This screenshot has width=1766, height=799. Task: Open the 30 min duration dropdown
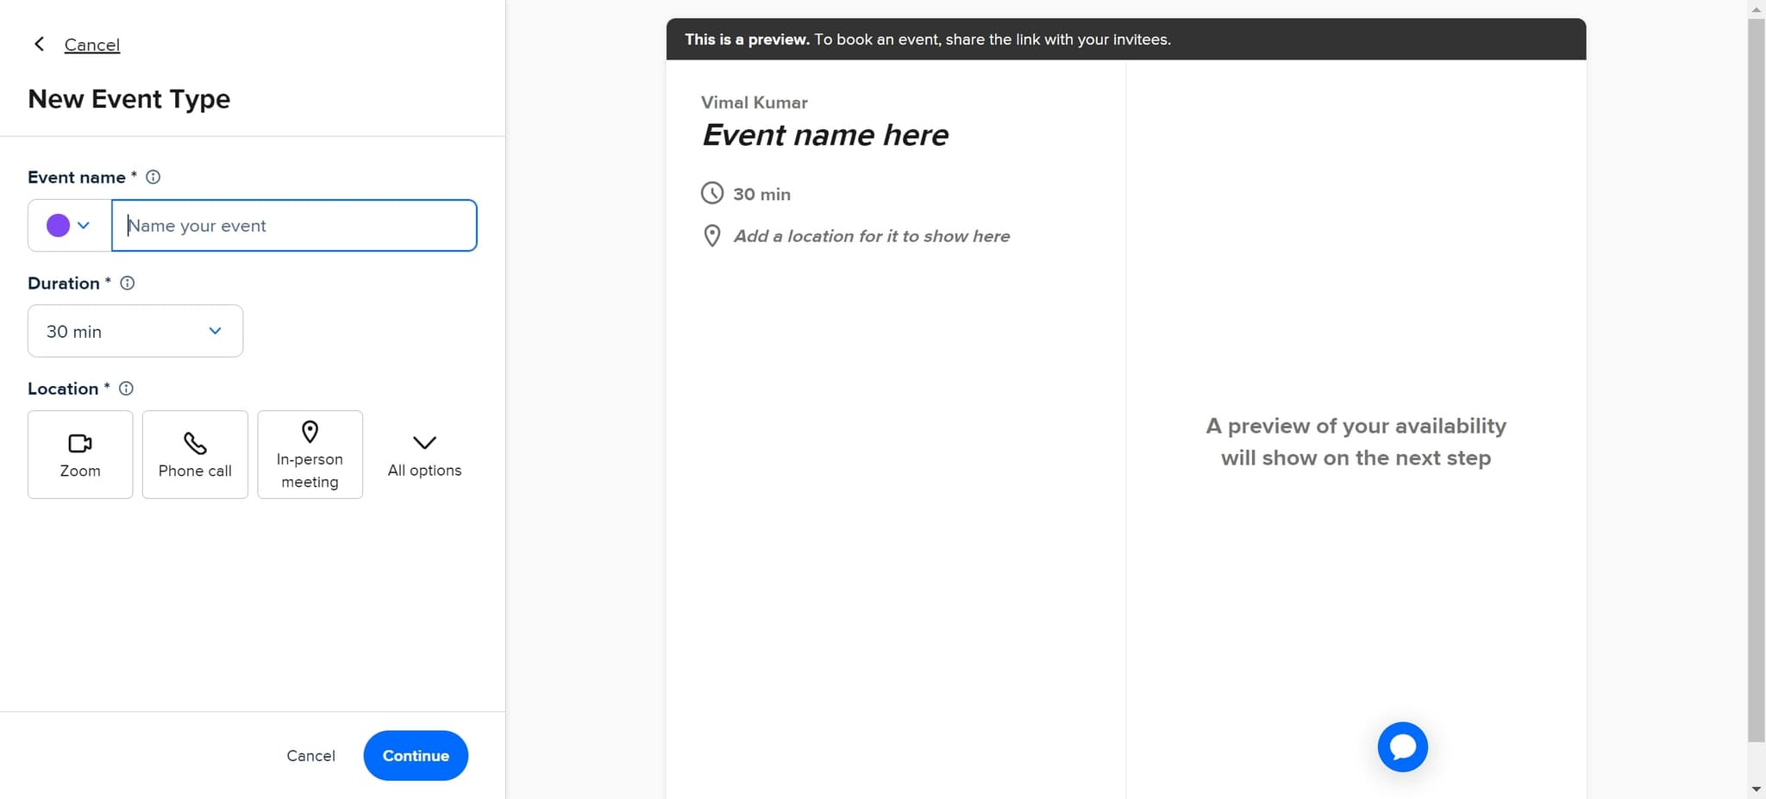135,331
